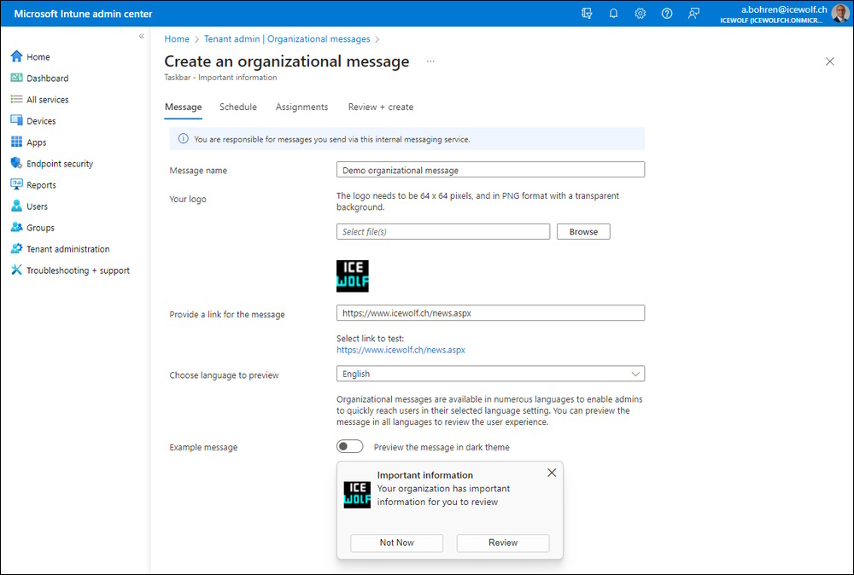
Task: Click the Reports icon in sidebar
Action: tap(17, 184)
